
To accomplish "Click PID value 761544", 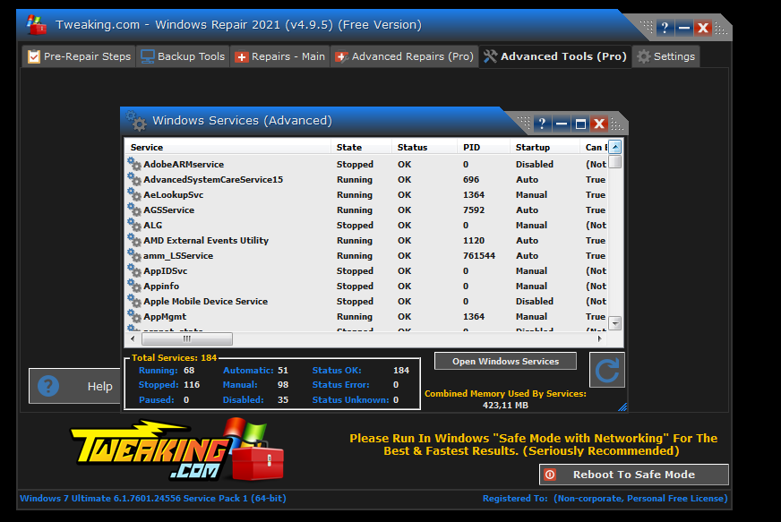I will [478, 255].
